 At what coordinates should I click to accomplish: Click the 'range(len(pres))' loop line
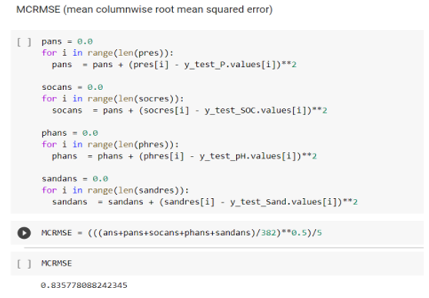tap(108, 53)
